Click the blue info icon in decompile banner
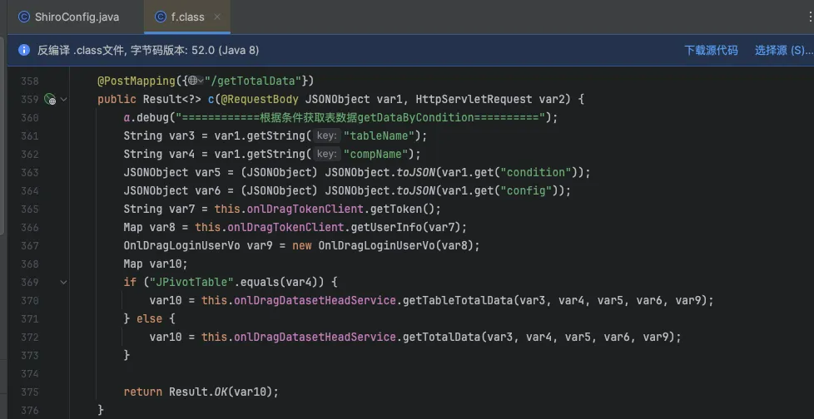814x419 pixels. [24, 50]
